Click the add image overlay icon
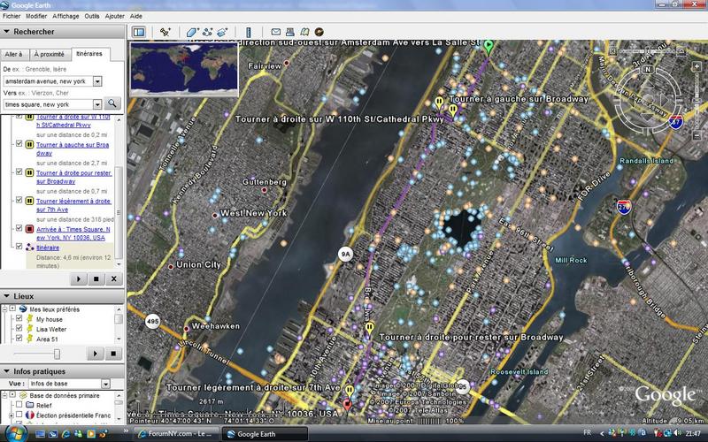708x442 pixels. pyautogui.click(x=222, y=32)
